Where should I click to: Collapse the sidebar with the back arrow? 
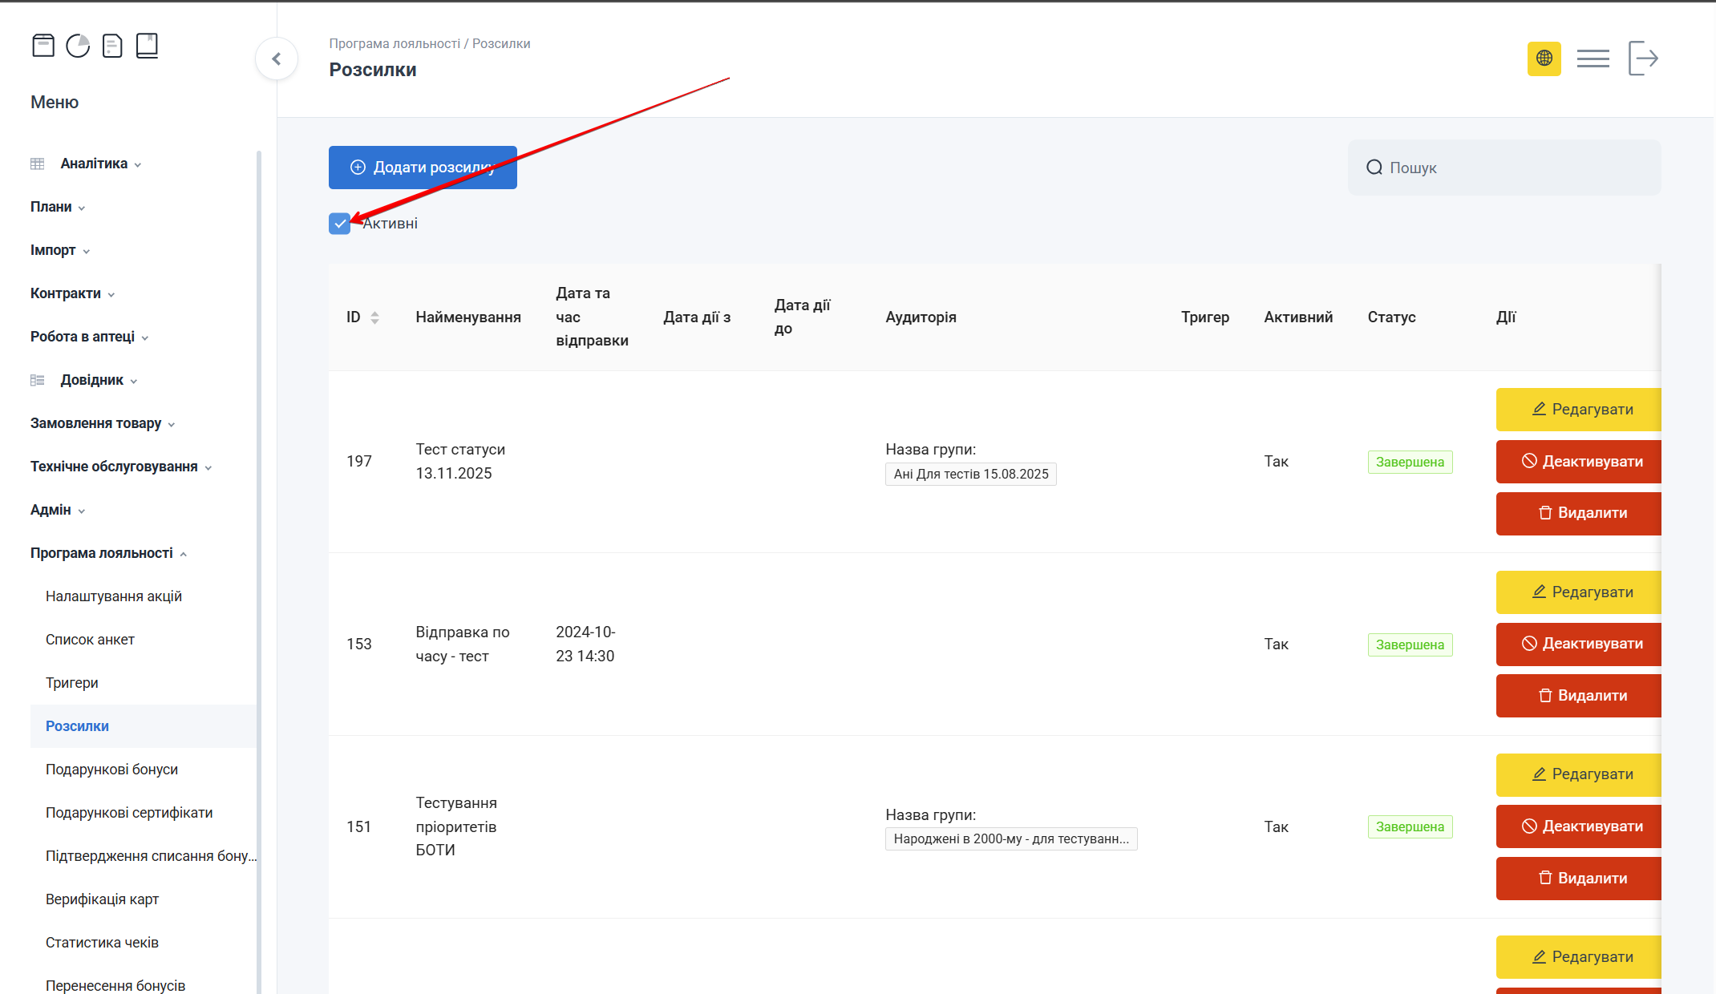(277, 59)
